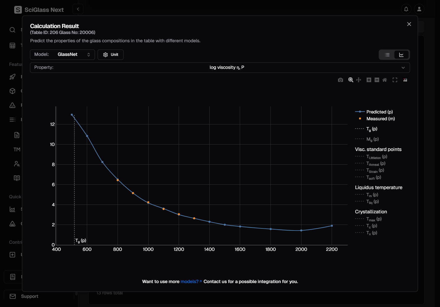Open the notifications bell

pos(406,9)
